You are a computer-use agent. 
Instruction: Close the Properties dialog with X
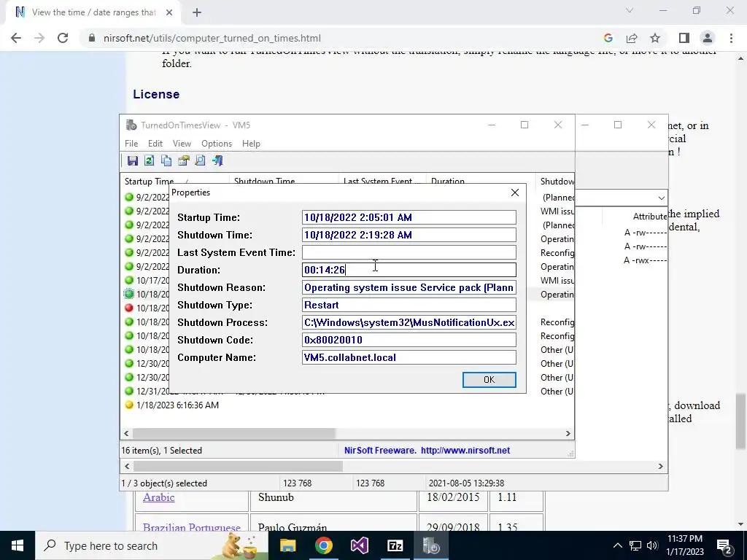pyautogui.click(x=515, y=192)
